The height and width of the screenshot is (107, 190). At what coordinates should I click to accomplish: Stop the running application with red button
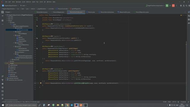[173, 6]
